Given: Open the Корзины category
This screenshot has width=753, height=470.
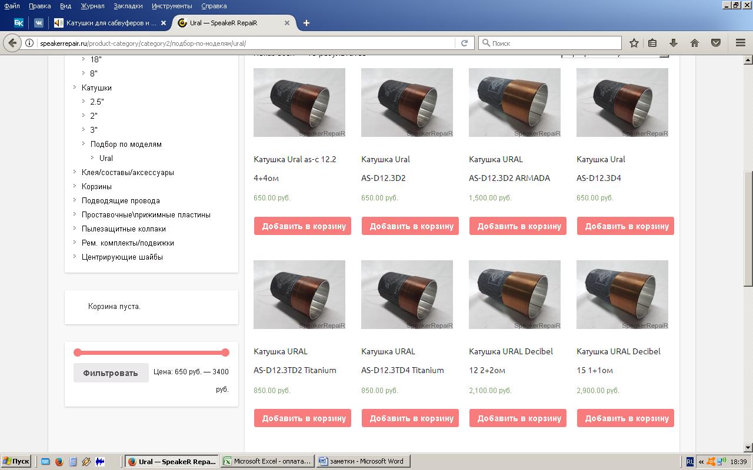Looking at the screenshot, I should click(96, 186).
